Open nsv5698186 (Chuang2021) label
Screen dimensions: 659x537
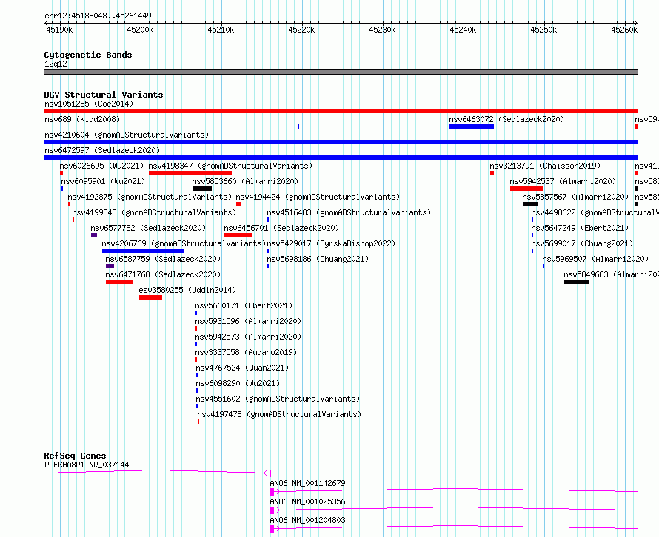tap(318, 259)
